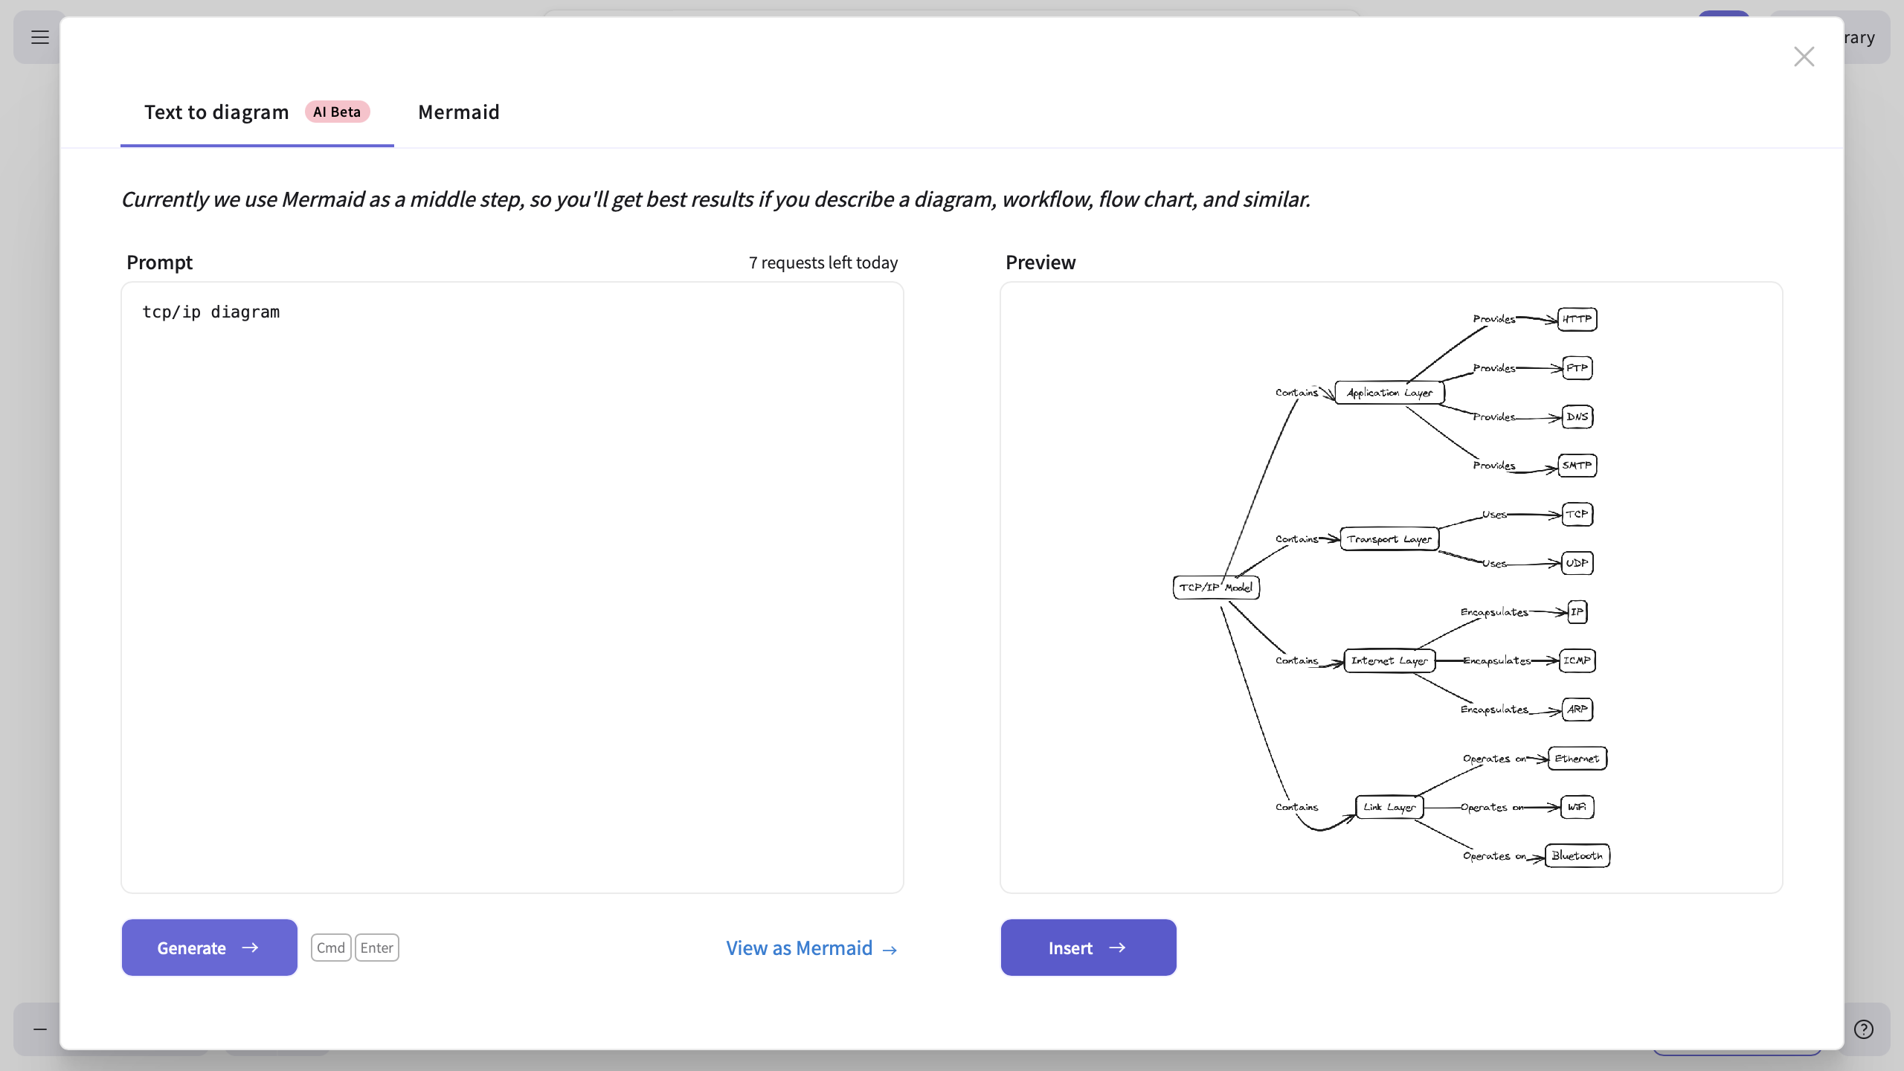Image resolution: width=1904 pixels, height=1071 pixels.
Task: Select the TCP/IP Model node in the preview
Action: tap(1215, 587)
